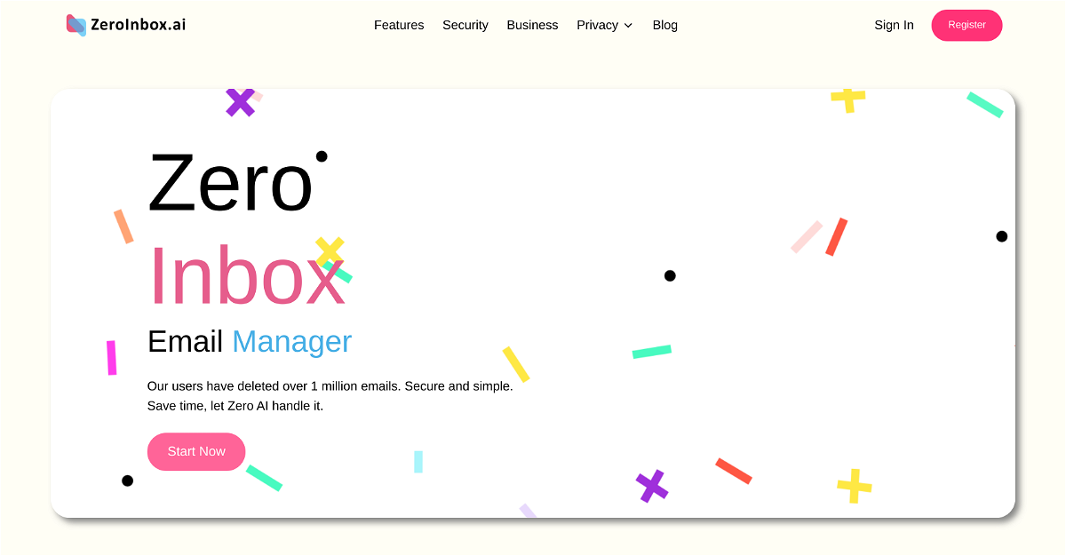Click the blue 'Manager' word
Screen dimensions: 1066x556
(x=292, y=341)
